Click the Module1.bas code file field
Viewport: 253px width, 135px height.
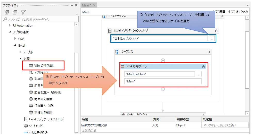(160, 74)
